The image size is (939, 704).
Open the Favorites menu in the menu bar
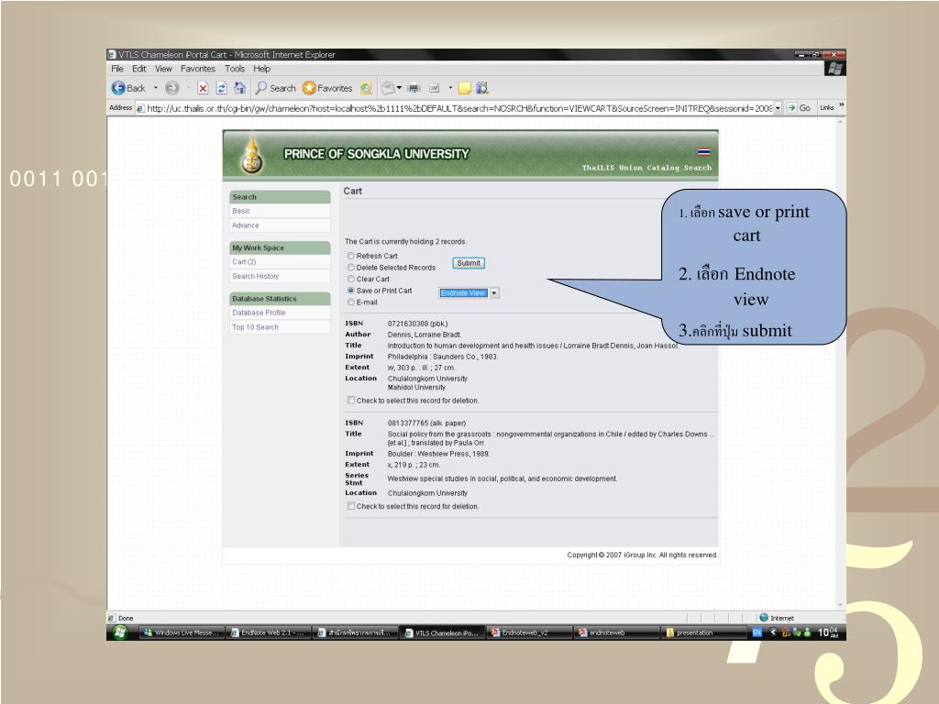(198, 69)
